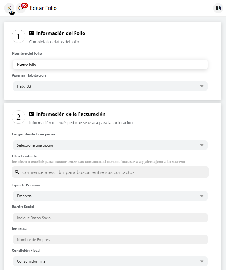Click the Nombre del folio text field
This screenshot has width=226, height=270.
click(110, 64)
